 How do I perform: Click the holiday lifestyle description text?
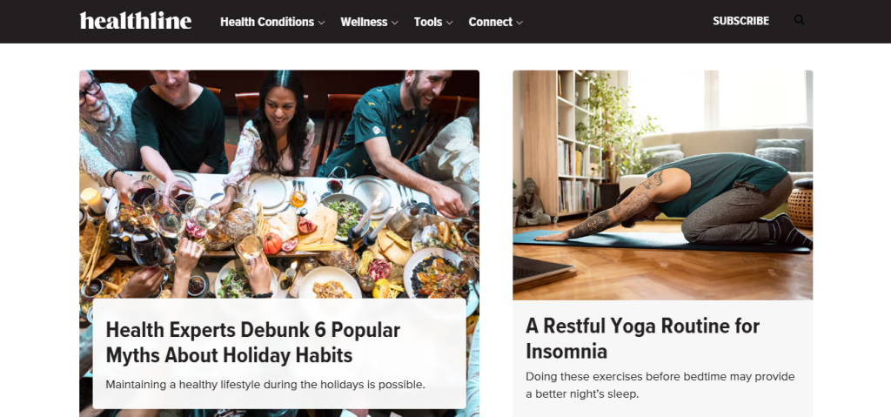(265, 385)
